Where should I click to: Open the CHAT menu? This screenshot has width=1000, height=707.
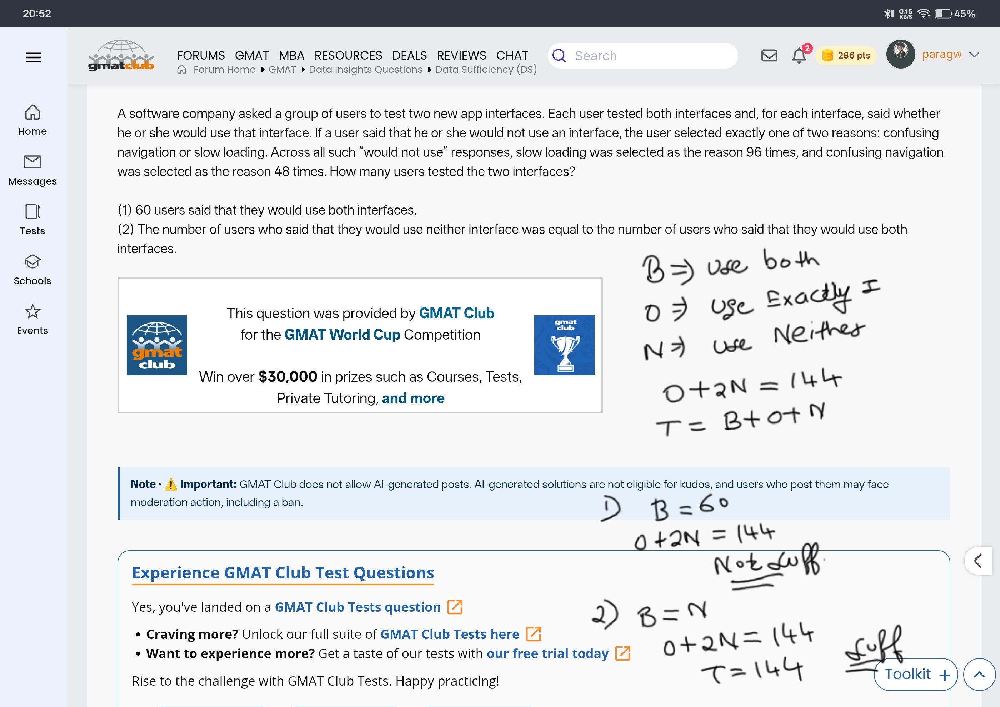pos(512,56)
